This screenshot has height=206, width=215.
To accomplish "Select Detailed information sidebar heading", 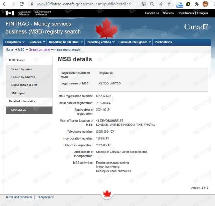I will pyautogui.click(x=29, y=101).
